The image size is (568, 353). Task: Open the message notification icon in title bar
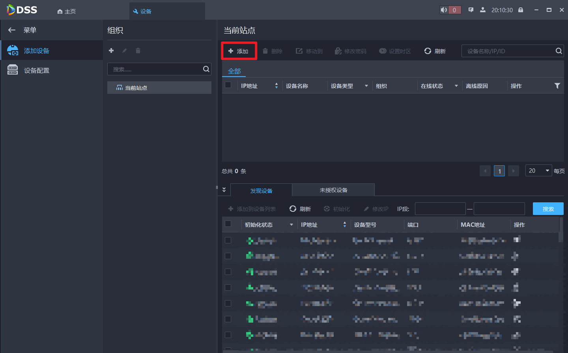click(x=471, y=10)
